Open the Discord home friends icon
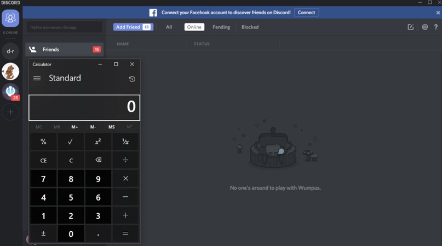Screen dimensions: 442x246 coord(10,18)
